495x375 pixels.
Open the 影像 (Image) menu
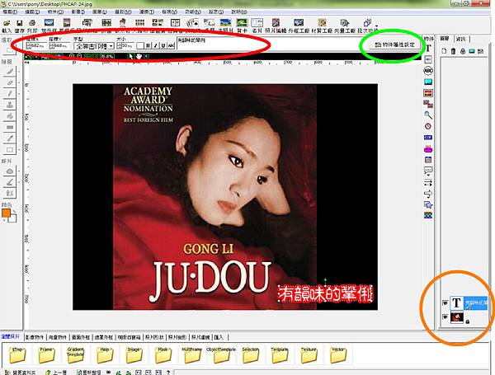point(78,12)
